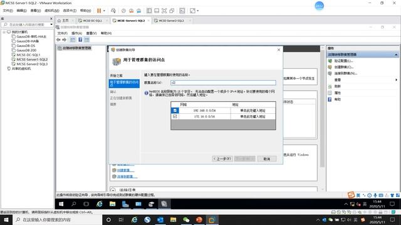Click the 群集名称 input field

coord(223,82)
